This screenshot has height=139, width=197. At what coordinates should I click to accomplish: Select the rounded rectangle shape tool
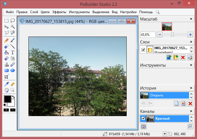[7, 70]
